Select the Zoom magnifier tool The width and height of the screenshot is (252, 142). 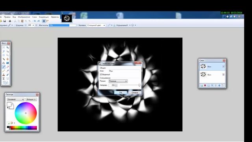coord(7,55)
